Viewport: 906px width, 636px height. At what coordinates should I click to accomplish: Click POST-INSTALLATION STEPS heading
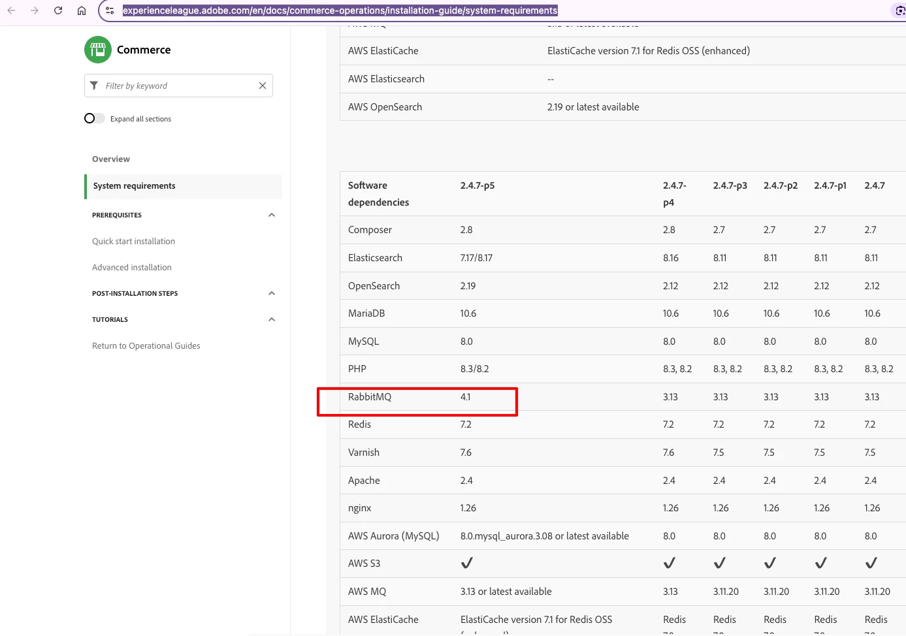click(135, 293)
